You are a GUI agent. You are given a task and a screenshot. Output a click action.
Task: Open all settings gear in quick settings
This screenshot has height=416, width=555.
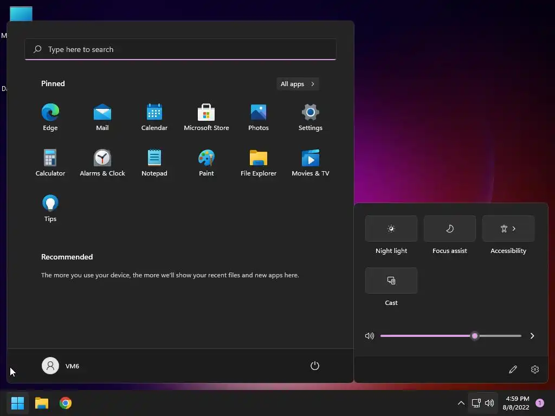pos(535,369)
